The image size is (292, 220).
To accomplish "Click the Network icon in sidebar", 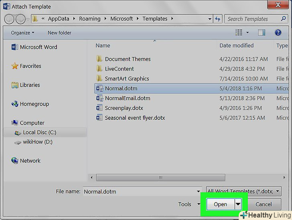I will (15, 160).
